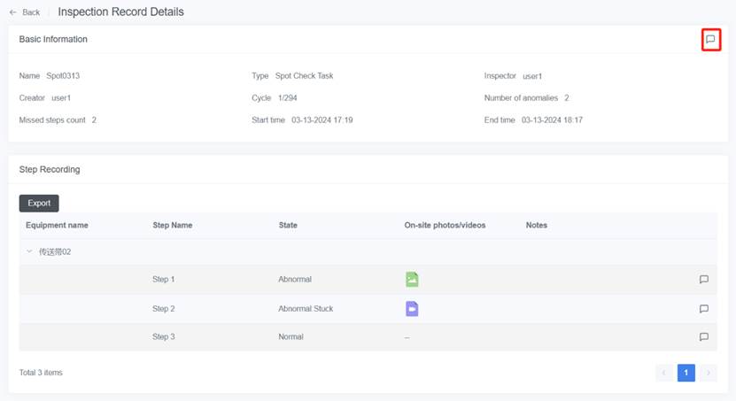Click the left arrow icon beside Back

(x=13, y=12)
